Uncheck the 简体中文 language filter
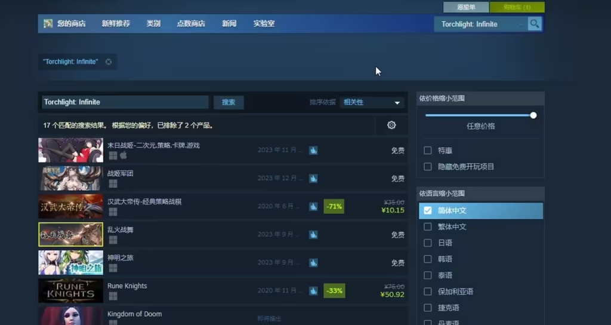 pos(427,210)
